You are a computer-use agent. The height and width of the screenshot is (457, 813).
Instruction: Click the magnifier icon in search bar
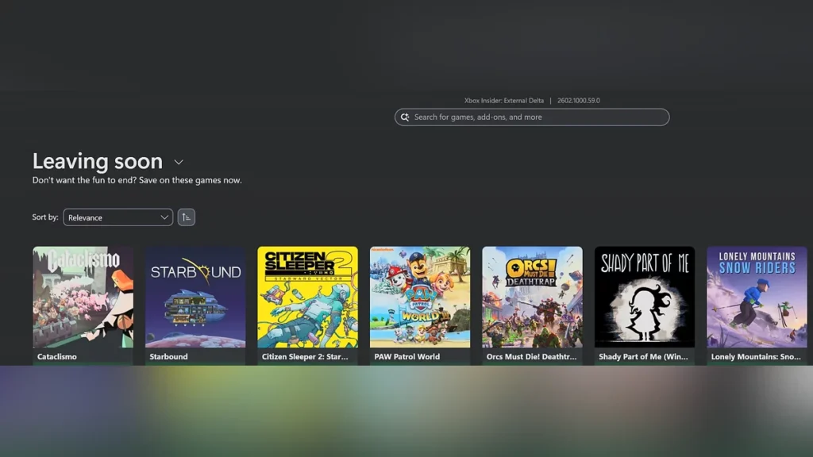[405, 117]
